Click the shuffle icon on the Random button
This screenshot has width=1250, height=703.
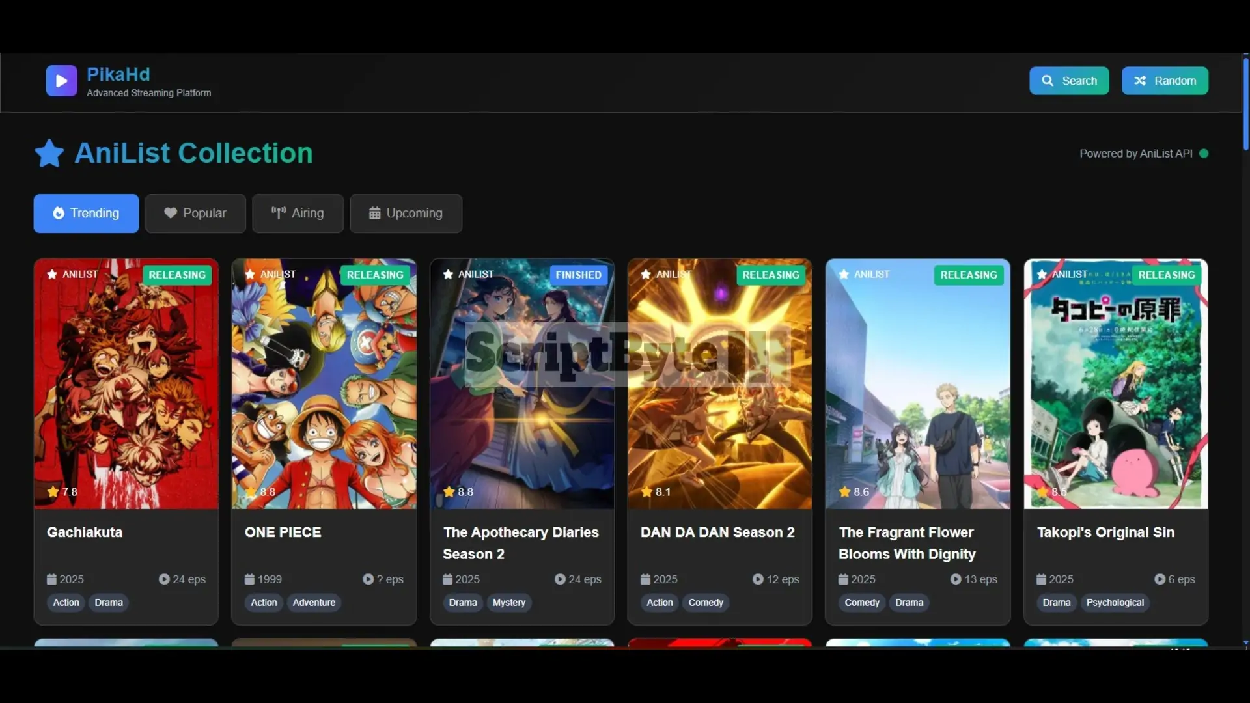[1141, 81]
